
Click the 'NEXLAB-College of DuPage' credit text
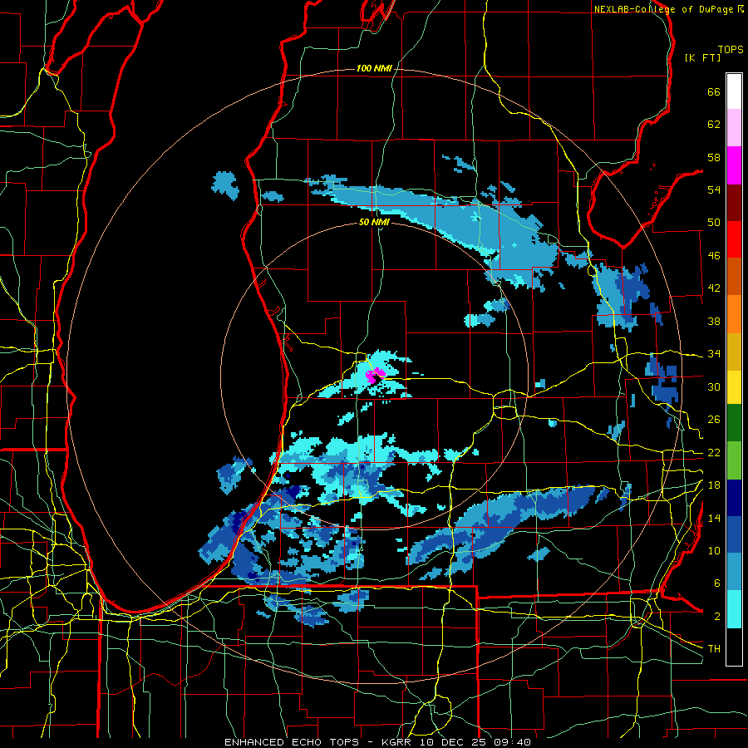[664, 9]
